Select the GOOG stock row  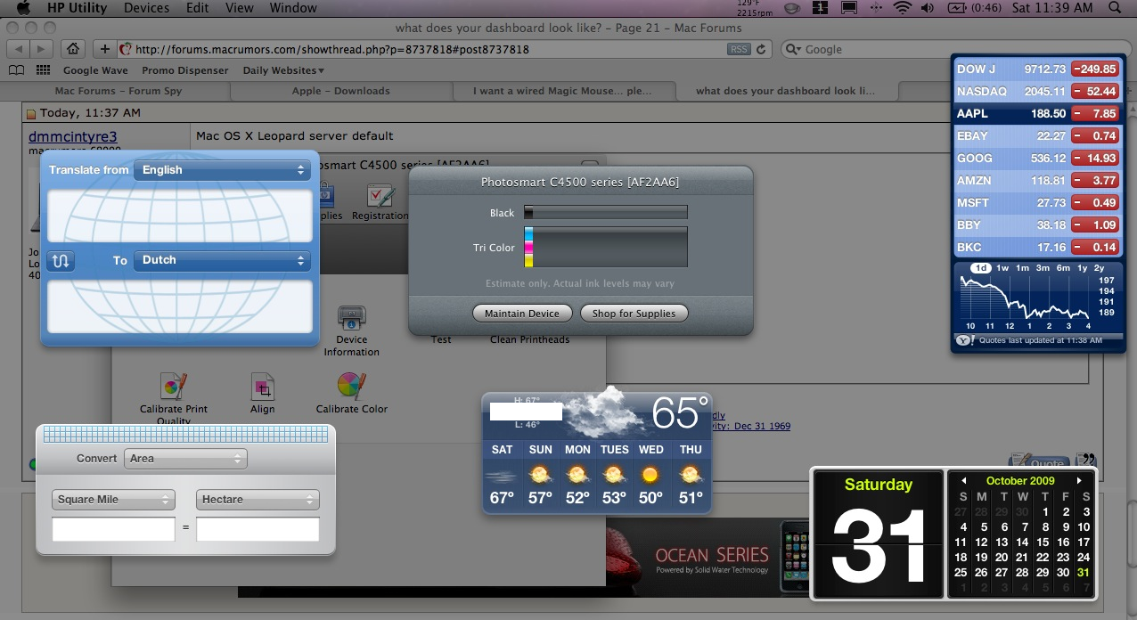click(1036, 159)
